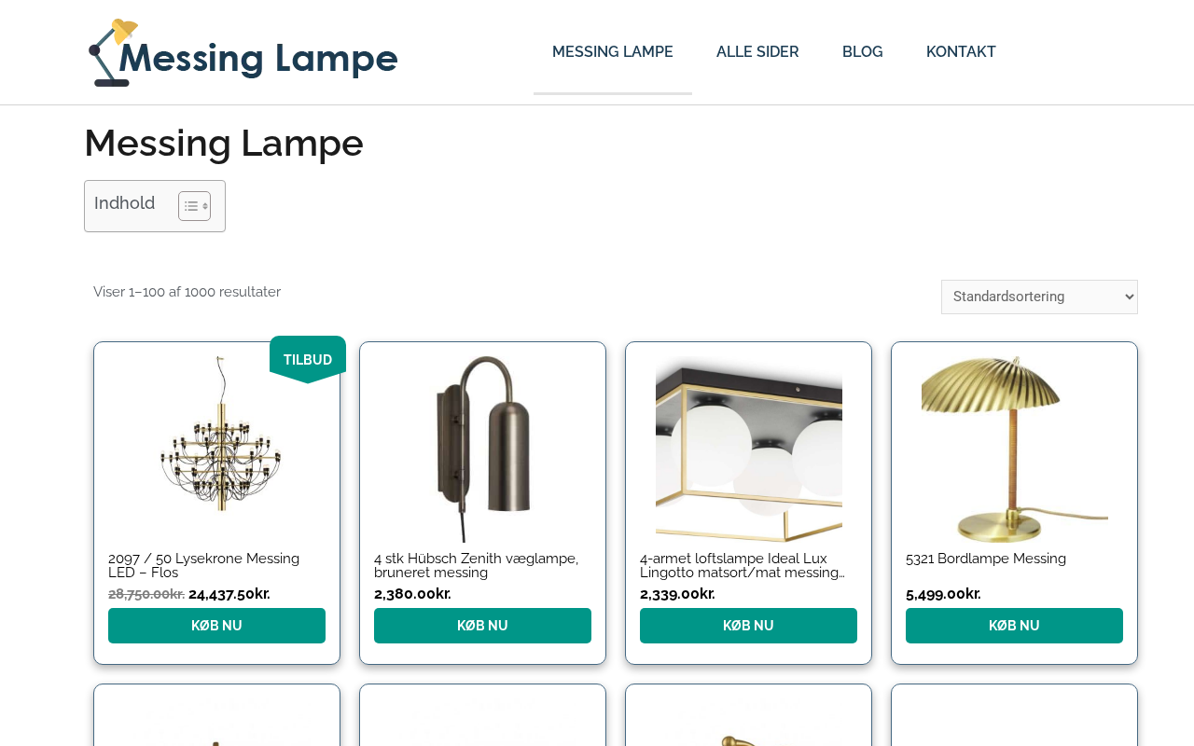Open the 4 stk Hübsch Zenith title link
The height and width of the screenshot is (746, 1194).
tap(476, 565)
